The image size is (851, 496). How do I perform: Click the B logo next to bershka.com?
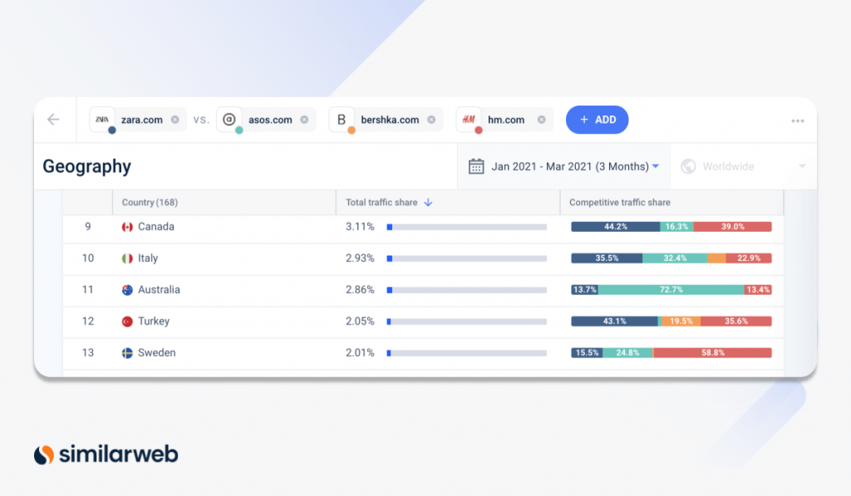pos(341,119)
